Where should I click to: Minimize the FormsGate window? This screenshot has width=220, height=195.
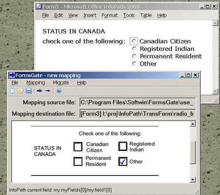coord(183,75)
